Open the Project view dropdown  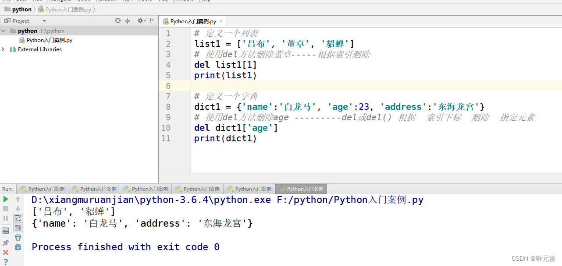[x=44, y=20]
